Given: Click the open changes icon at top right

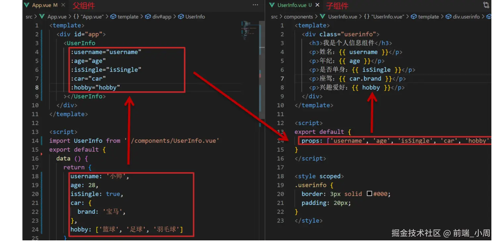Looking at the screenshot, I should coord(486,5).
